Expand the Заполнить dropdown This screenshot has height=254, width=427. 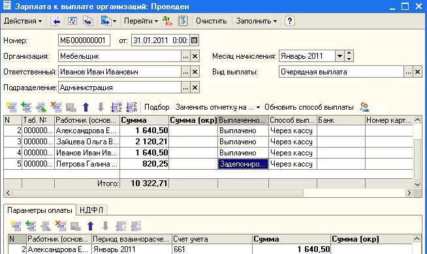click(x=256, y=21)
